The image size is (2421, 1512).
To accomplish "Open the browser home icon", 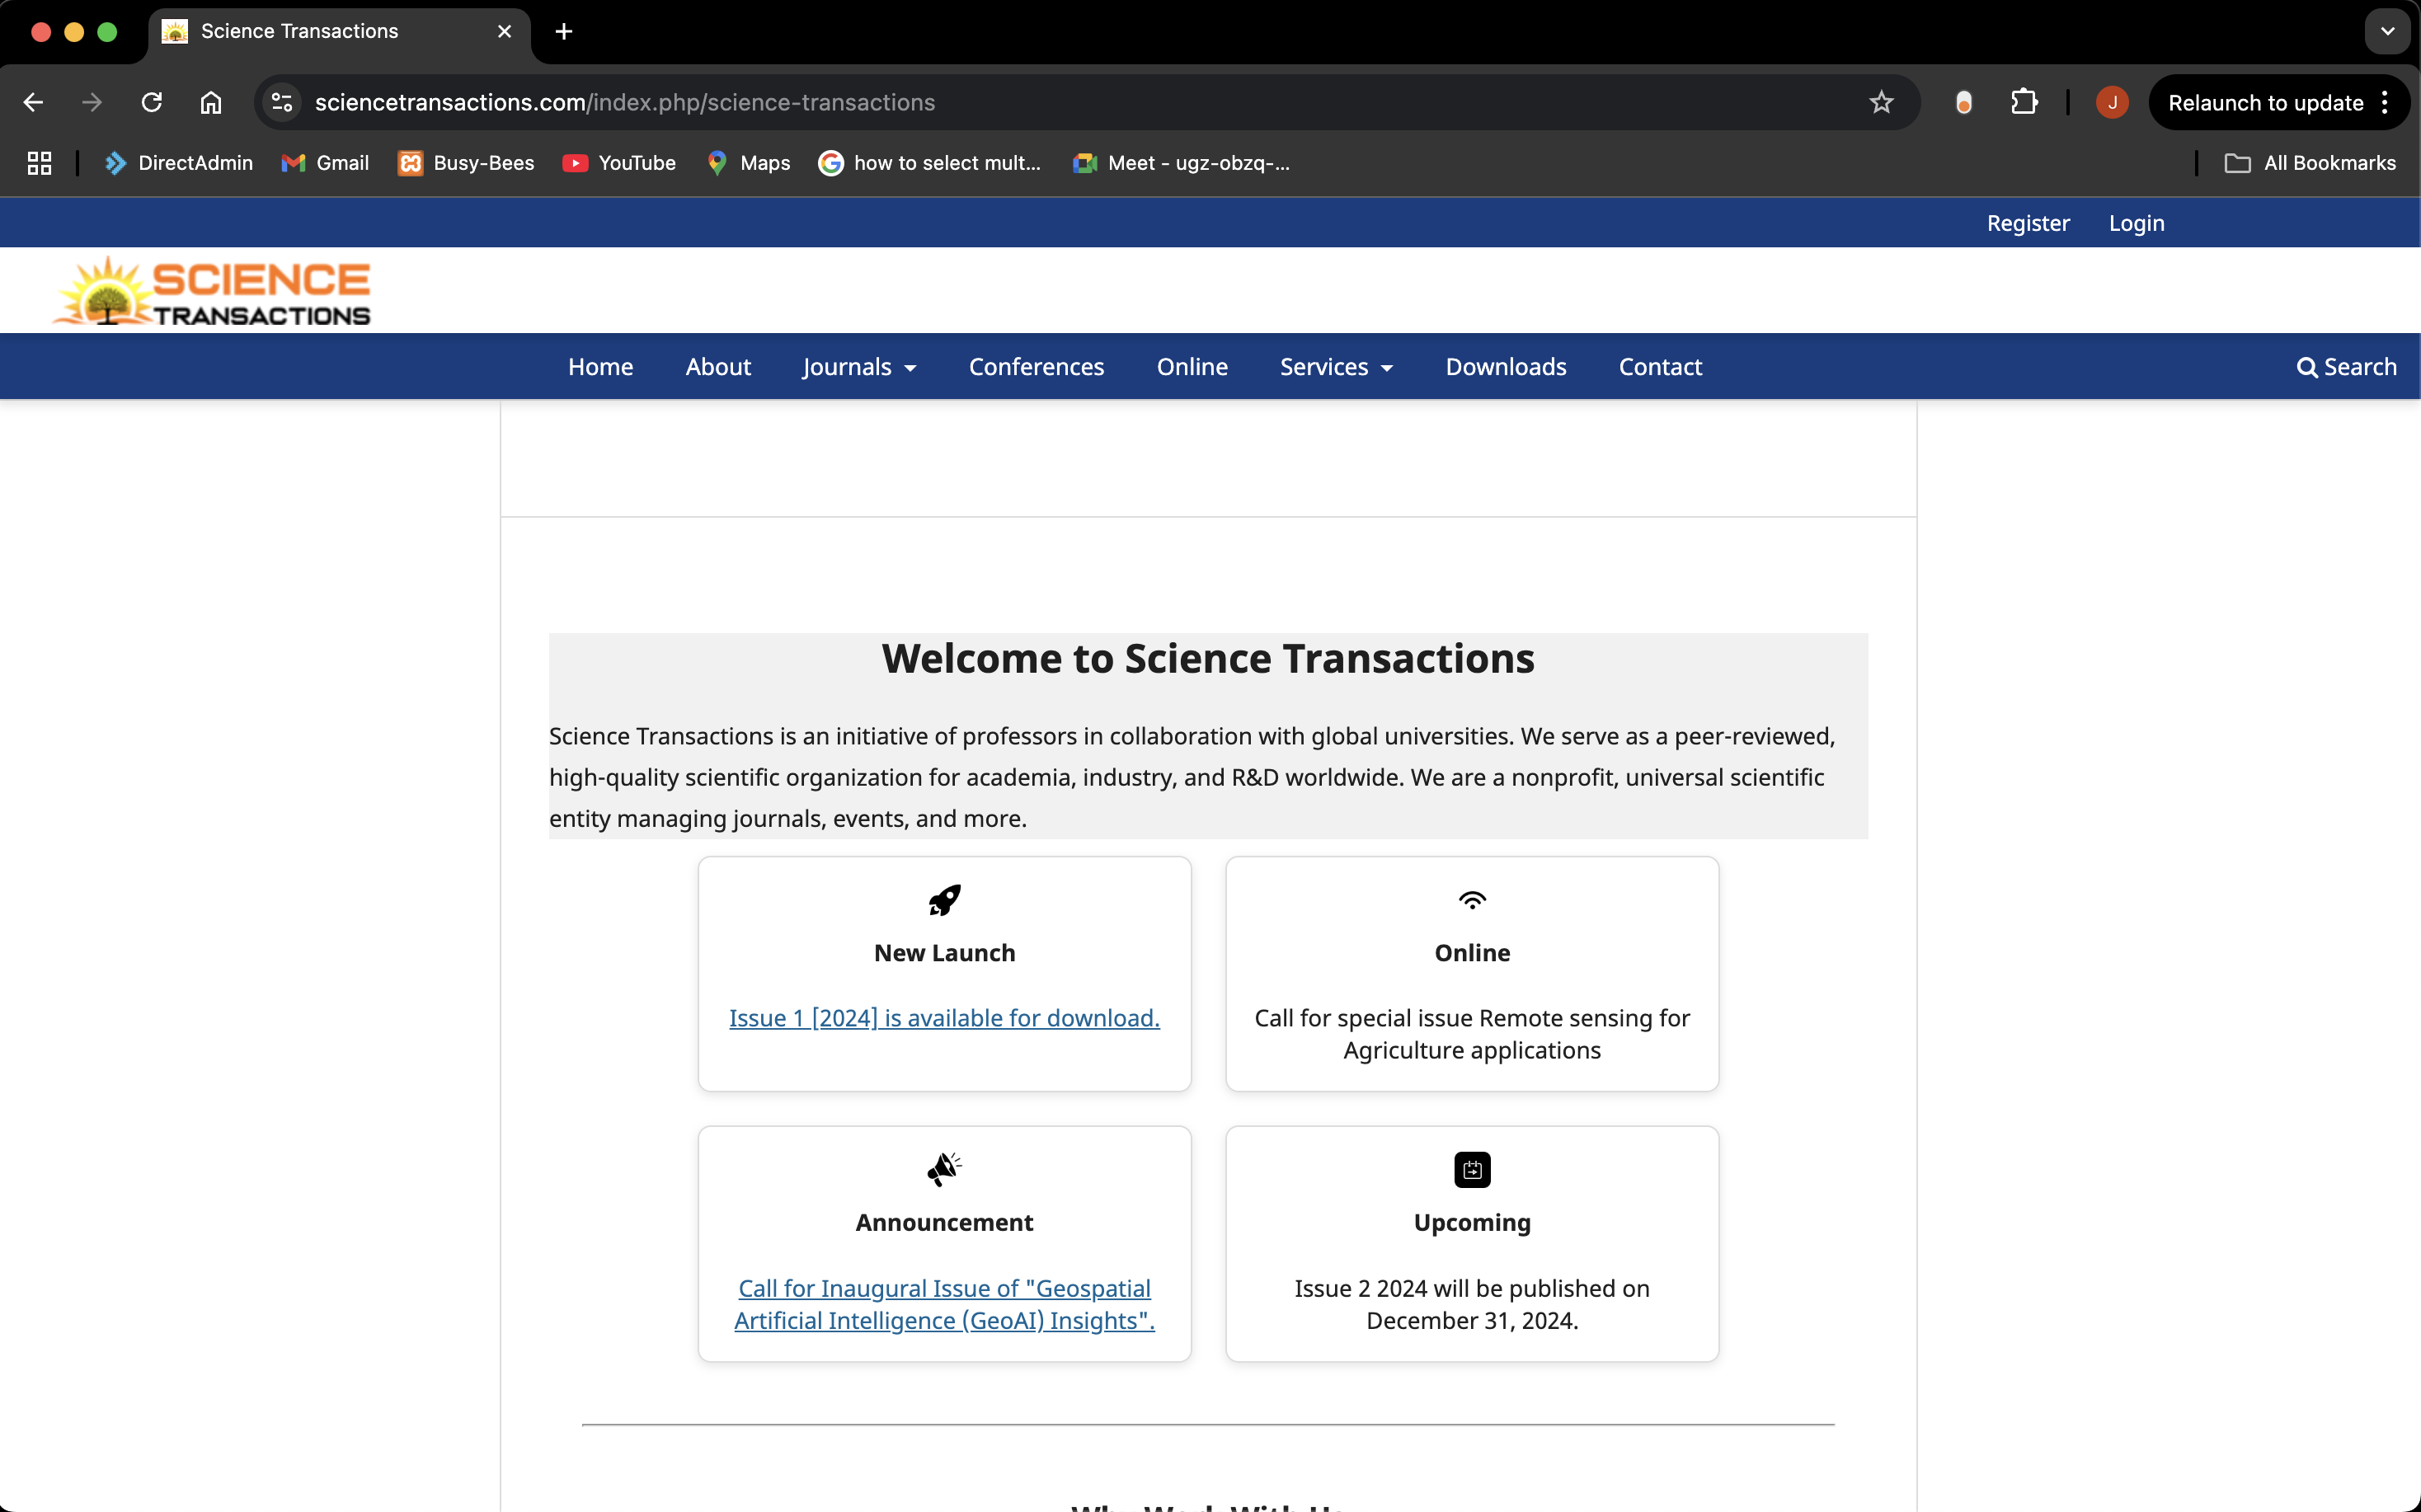I will [211, 102].
